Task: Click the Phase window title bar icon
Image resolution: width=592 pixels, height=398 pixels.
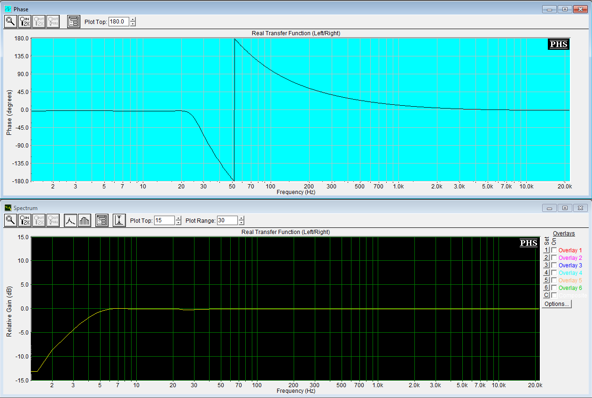Action: (x=8, y=9)
